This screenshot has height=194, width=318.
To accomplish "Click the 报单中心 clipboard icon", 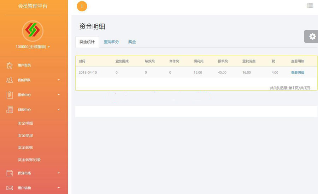I will tap(10, 95).
